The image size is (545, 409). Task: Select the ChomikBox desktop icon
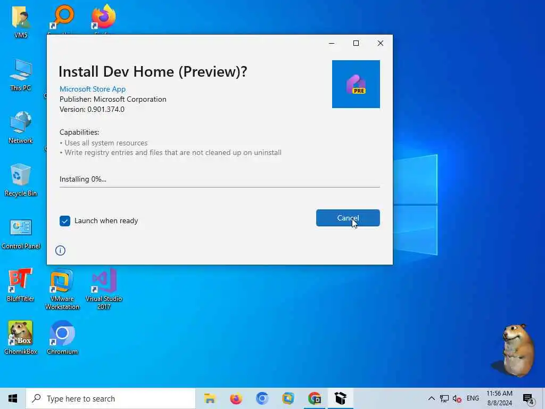21,337
